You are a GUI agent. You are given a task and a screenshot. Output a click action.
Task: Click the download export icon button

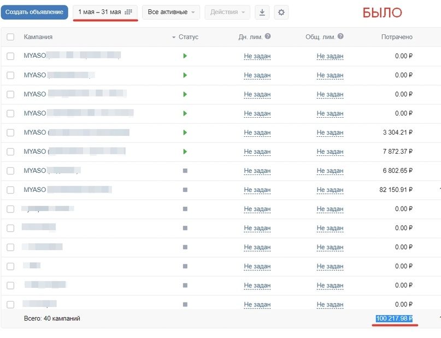click(262, 13)
